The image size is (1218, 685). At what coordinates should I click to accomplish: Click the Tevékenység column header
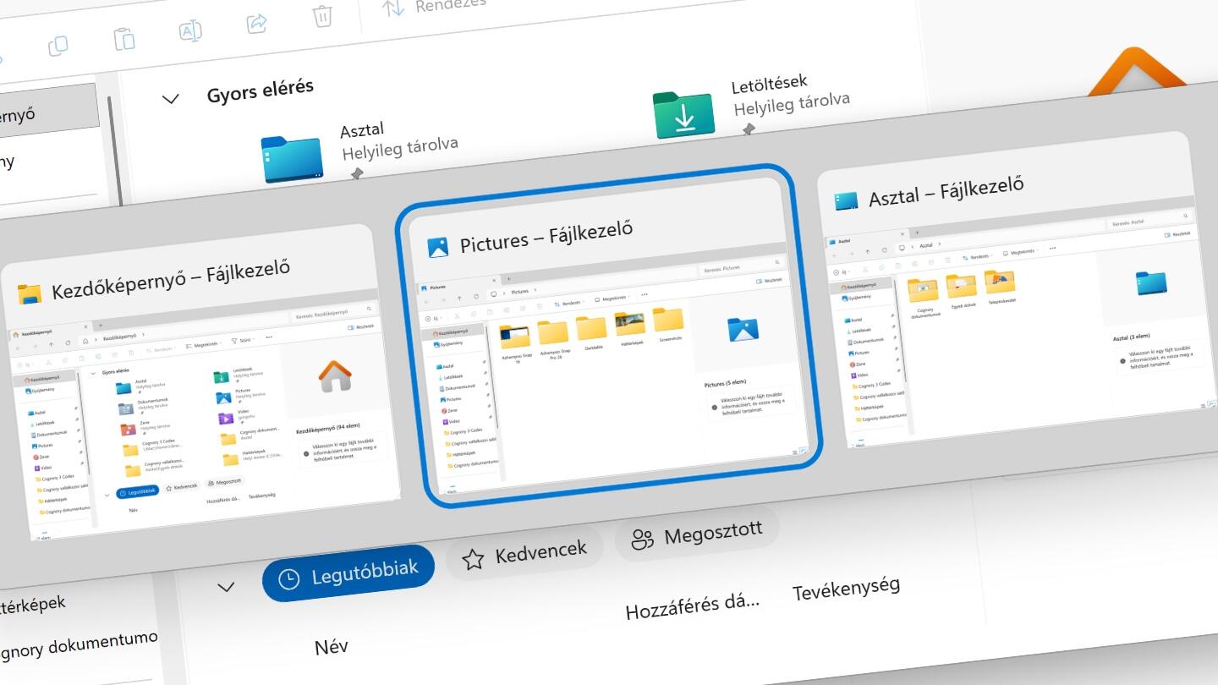(846, 589)
